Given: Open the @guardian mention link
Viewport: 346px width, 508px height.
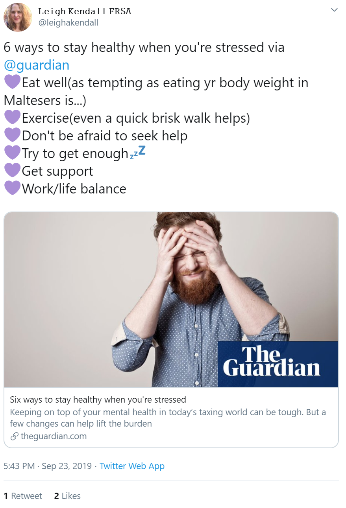Looking at the screenshot, I should click(x=37, y=65).
